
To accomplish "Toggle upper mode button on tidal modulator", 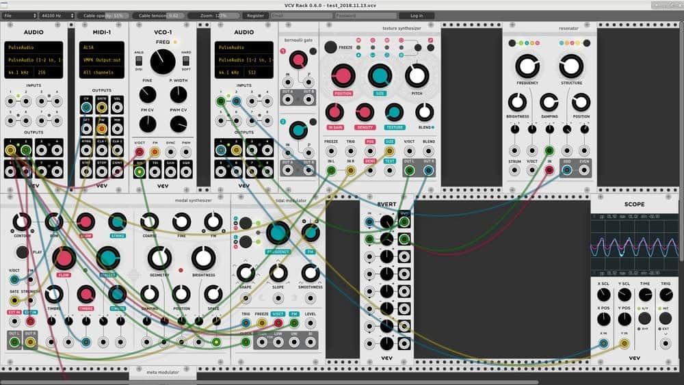I will [246, 223].
